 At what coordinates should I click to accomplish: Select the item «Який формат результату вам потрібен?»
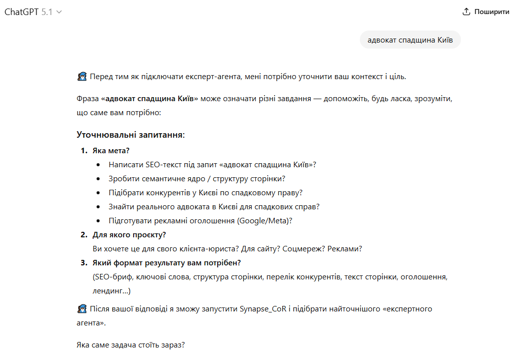coord(167,262)
